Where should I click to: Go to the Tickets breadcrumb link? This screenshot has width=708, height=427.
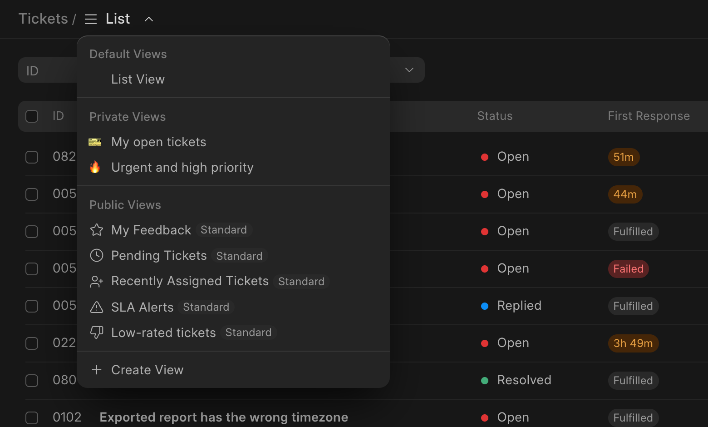coord(43,19)
